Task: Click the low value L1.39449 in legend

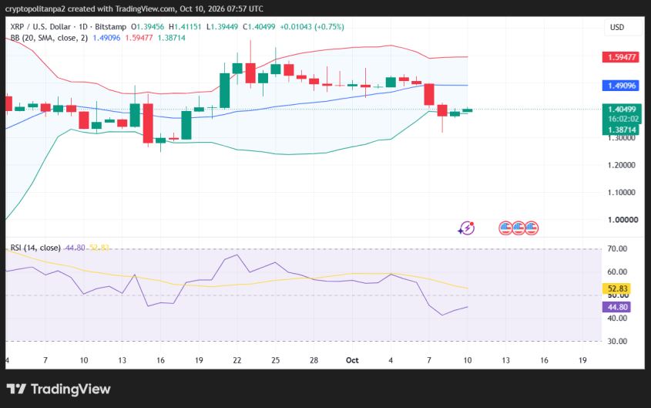Action: click(222, 26)
